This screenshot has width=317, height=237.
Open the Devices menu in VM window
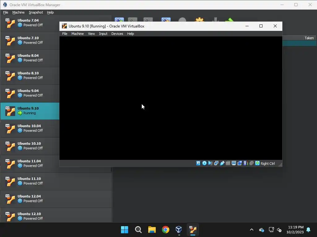click(x=117, y=34)
